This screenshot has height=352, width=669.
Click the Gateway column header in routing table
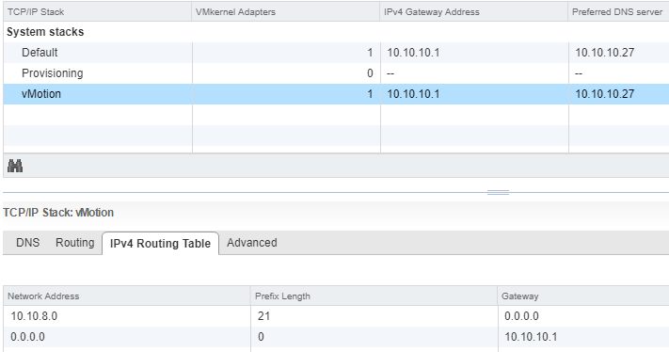pyautogui.click(x=583, y=296)
